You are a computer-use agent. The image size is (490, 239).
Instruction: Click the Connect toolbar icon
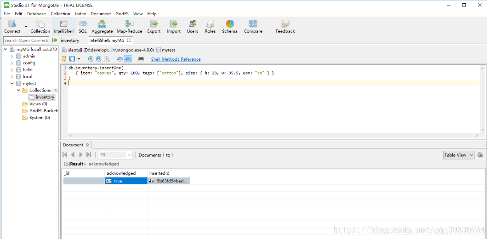(x=12, y=26)
